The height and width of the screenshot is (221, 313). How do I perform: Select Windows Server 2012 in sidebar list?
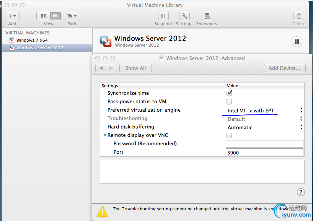pyautogui.click(x=47, y=48)
